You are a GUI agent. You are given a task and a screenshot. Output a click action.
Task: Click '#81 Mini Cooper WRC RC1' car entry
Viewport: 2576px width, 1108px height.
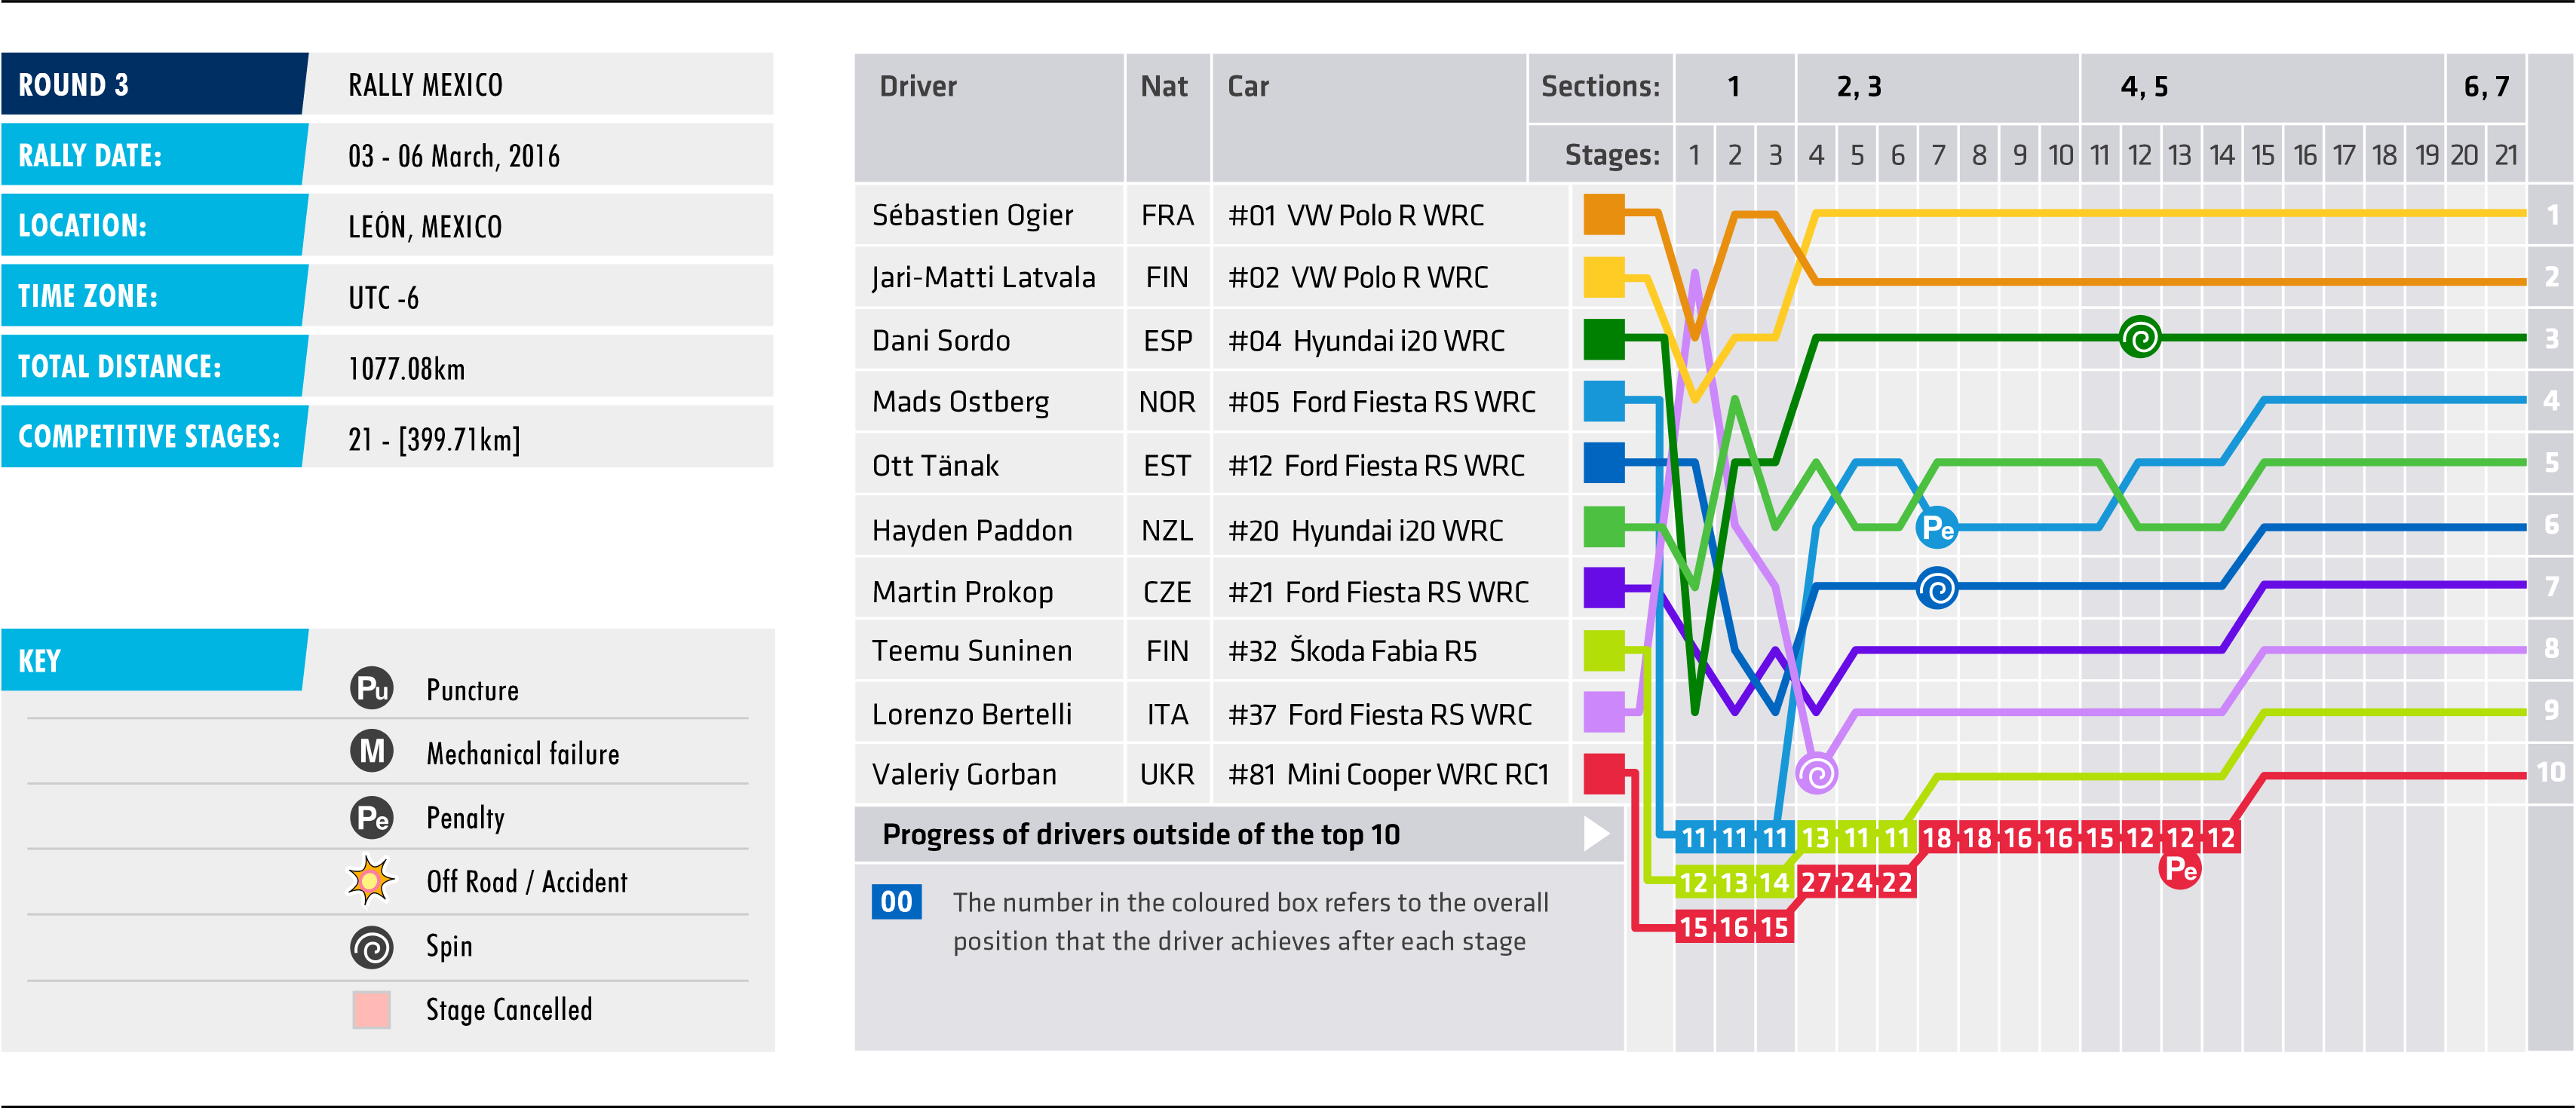coord(1388,774)
